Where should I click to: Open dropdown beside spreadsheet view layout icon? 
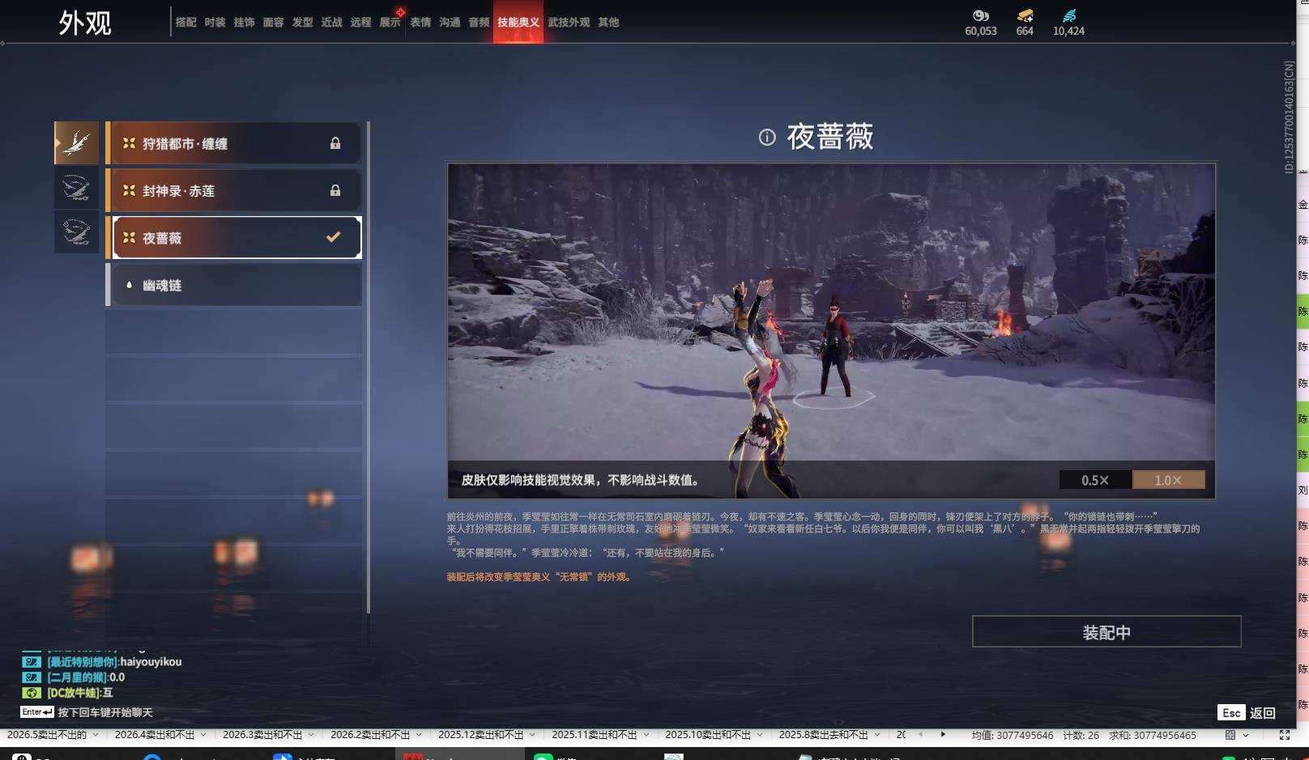tap(1246, 735)
